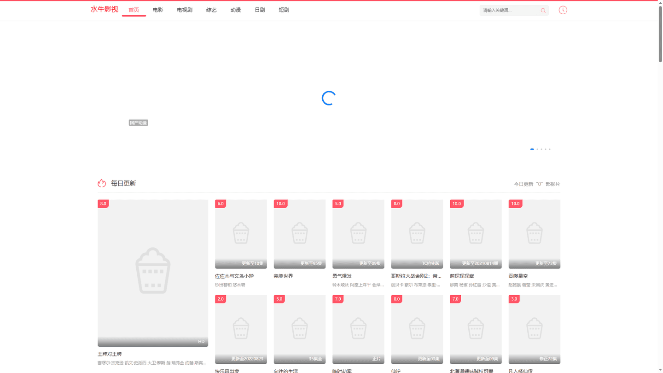This screenshot has width=663, height=373.
Task: Open the 吞噬星空 poster thumbnail
Action: (x=535, y=234)
